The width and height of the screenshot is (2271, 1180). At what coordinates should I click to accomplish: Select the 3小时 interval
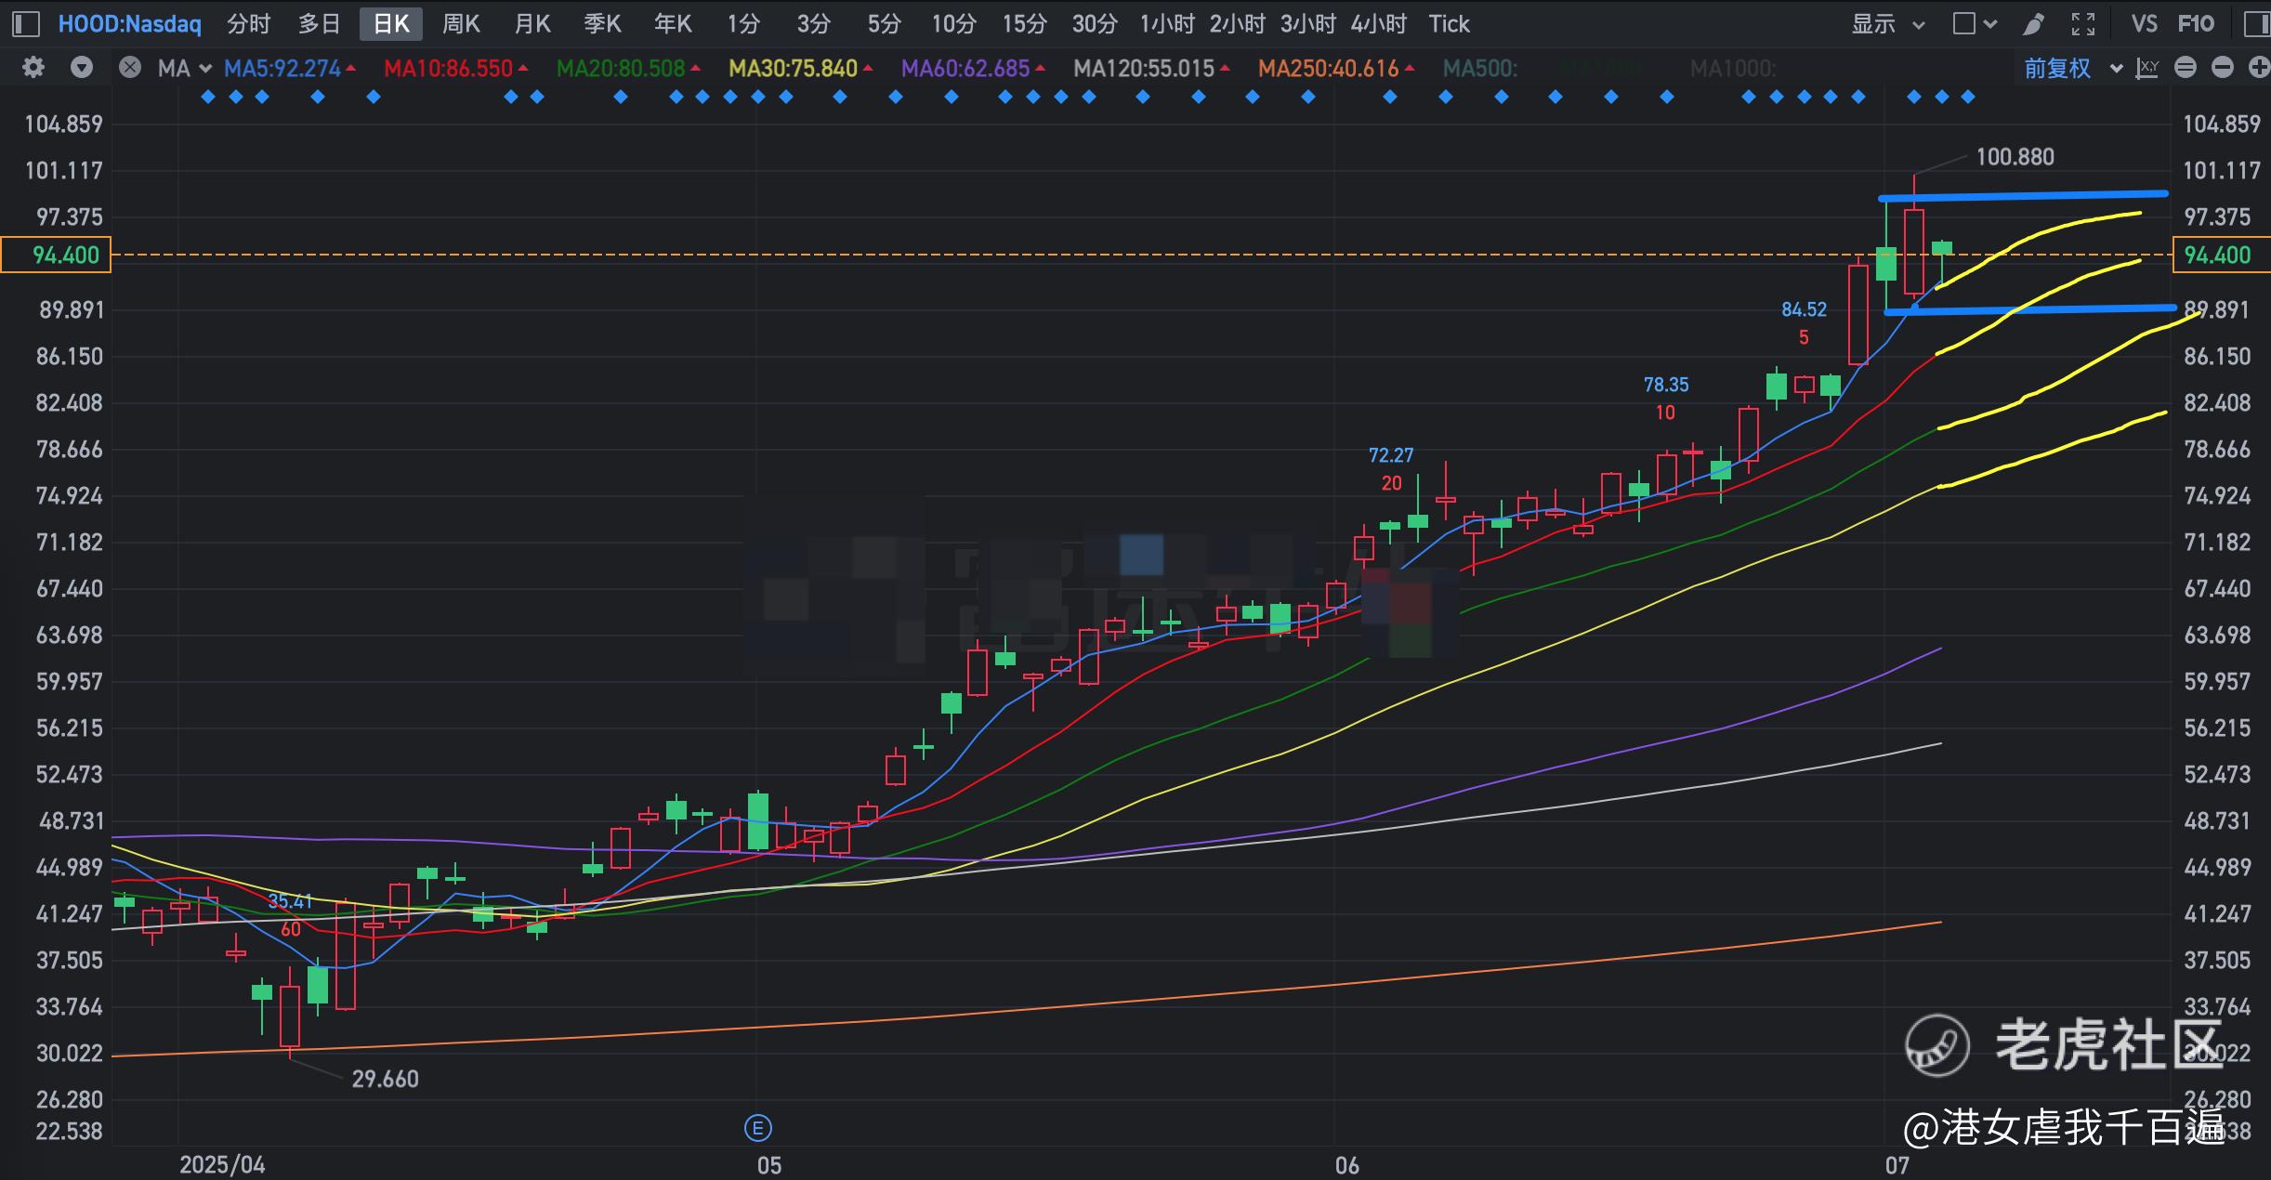[x=1308, y=24]
